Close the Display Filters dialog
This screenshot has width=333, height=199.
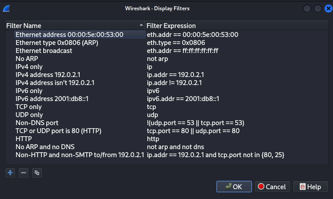(329, 8)
